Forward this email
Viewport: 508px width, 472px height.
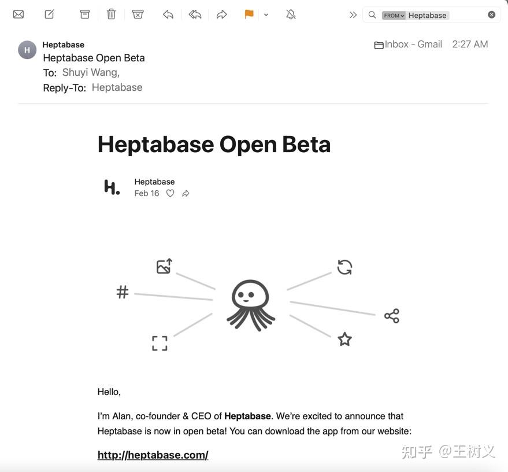[221, 14]
